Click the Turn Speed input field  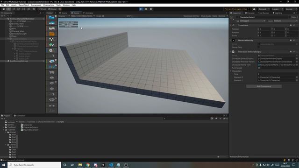[278, 68]
